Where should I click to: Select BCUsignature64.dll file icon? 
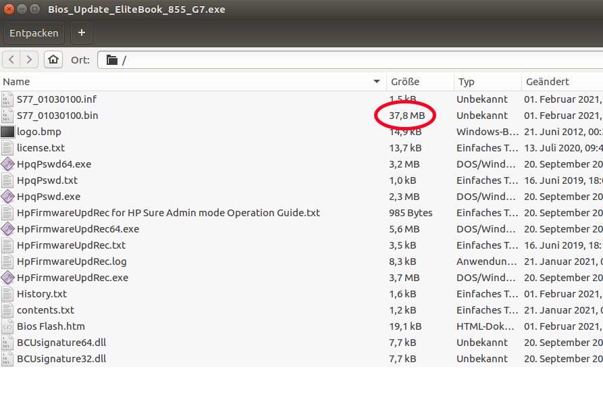click(x=7, y=343)
